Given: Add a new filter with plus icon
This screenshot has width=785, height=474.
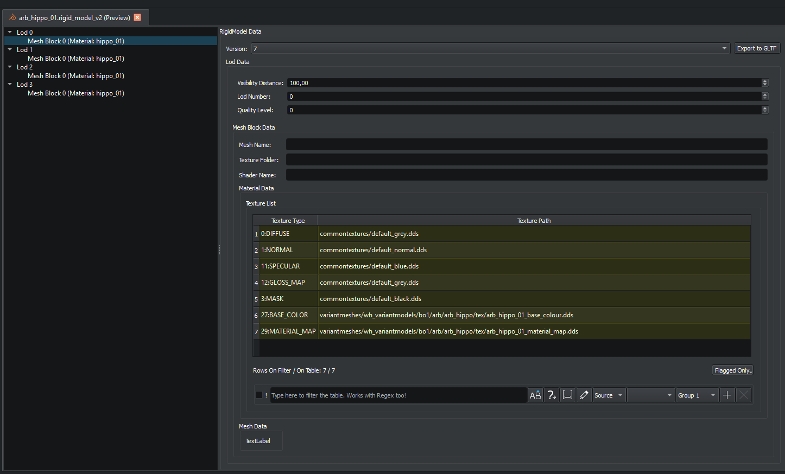Looking at the screenshot, I should point(727,395).
